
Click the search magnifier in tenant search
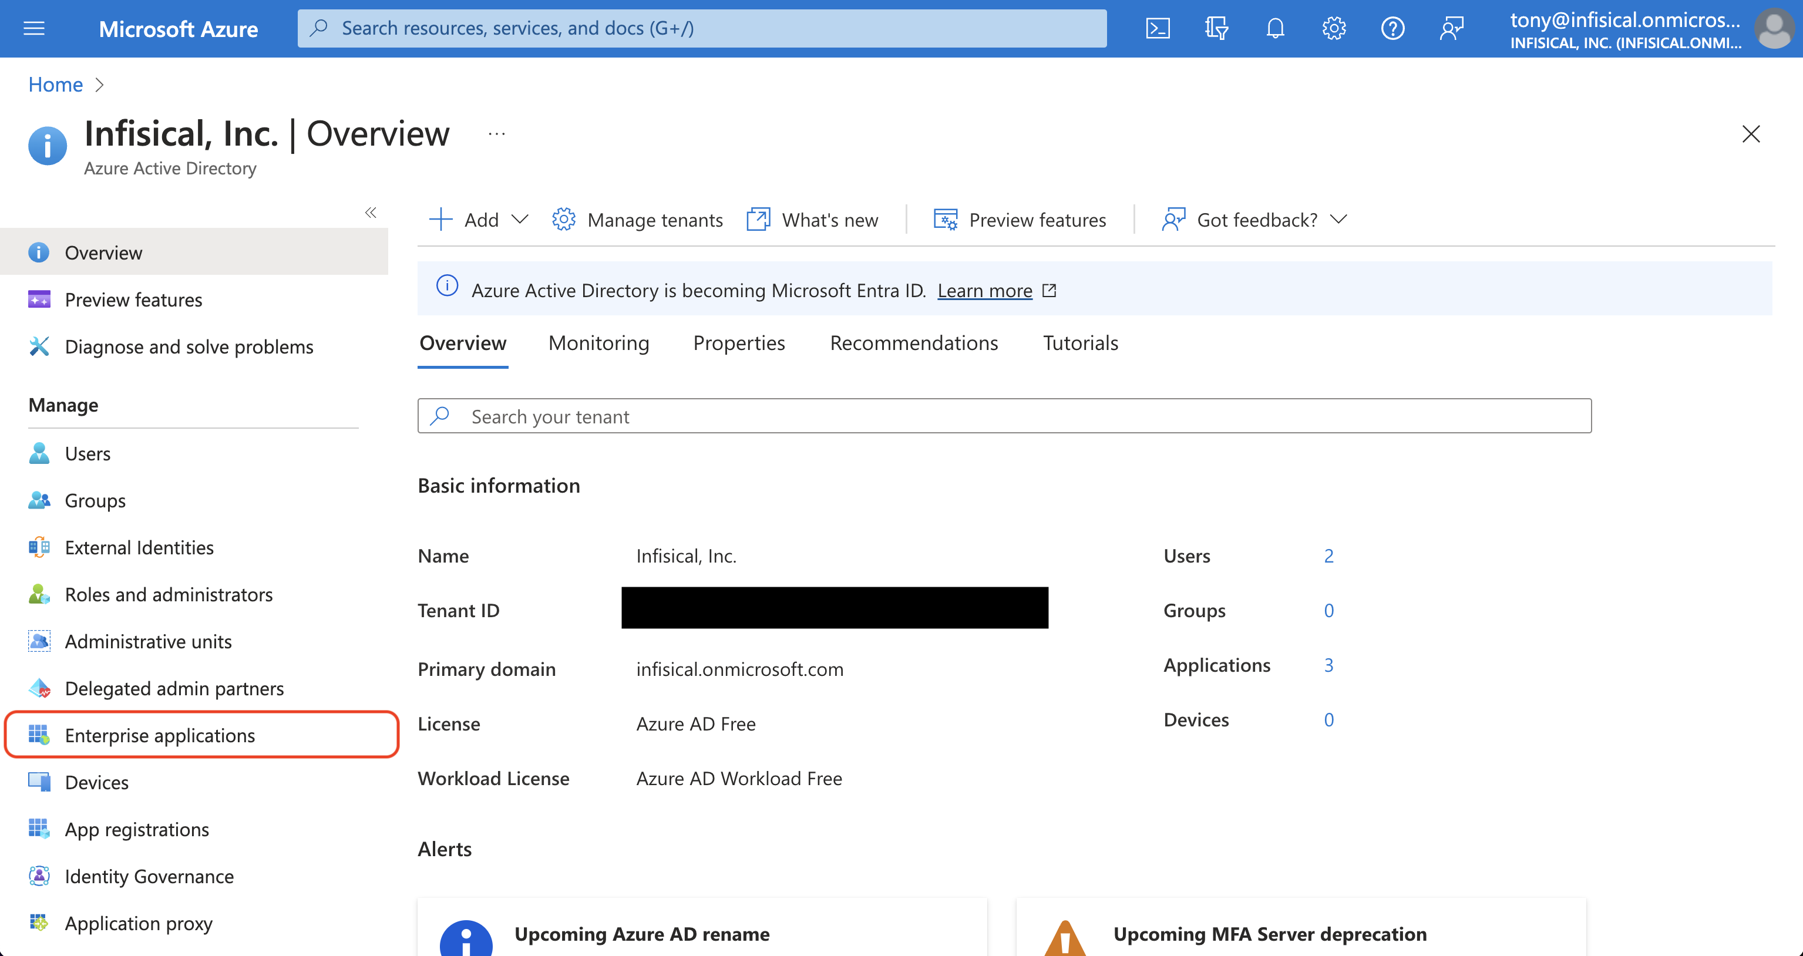tap(439, 416)
